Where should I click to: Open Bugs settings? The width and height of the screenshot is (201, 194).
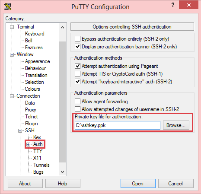point(38,172)
